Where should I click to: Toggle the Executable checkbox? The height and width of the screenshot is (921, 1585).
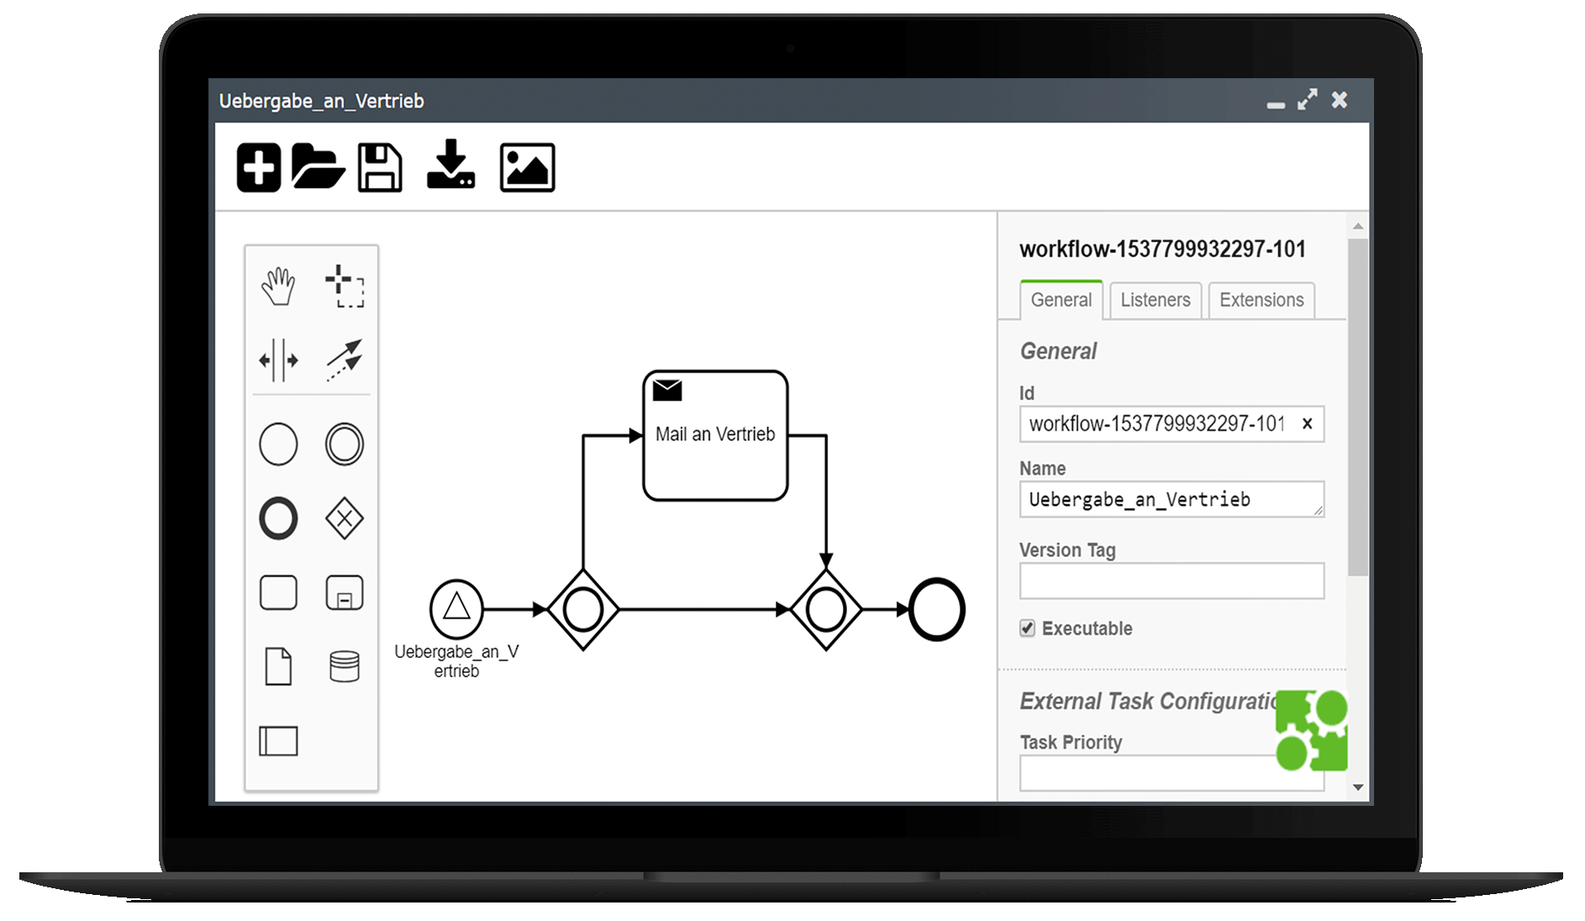coord(1027,628)
